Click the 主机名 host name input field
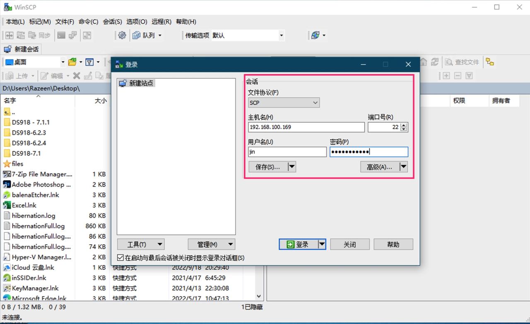Screen dimensions: 530x324 click(x=306, y=127)
